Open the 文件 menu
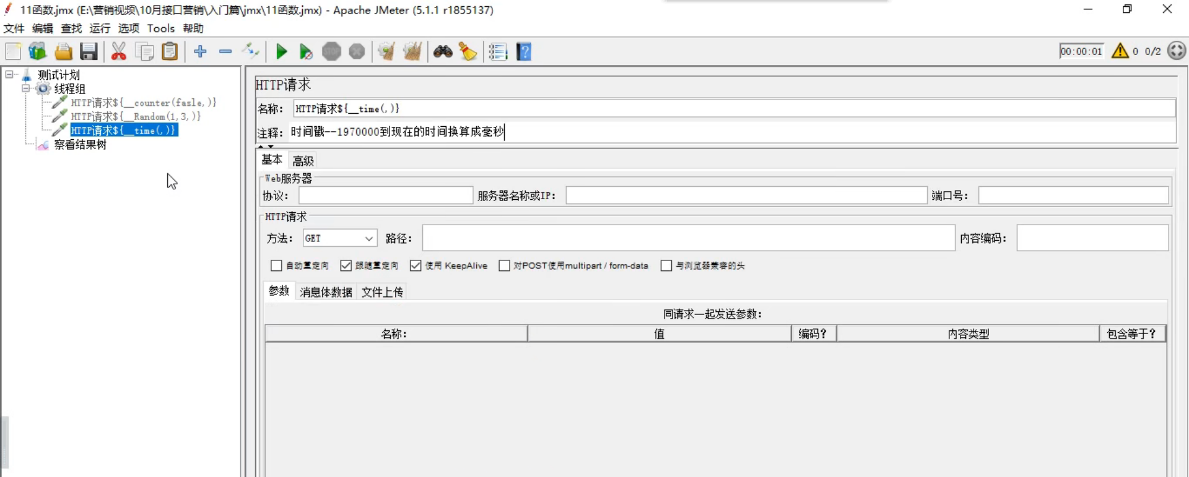Viewport: 1189px width, 477px height. tap(14, 28)
